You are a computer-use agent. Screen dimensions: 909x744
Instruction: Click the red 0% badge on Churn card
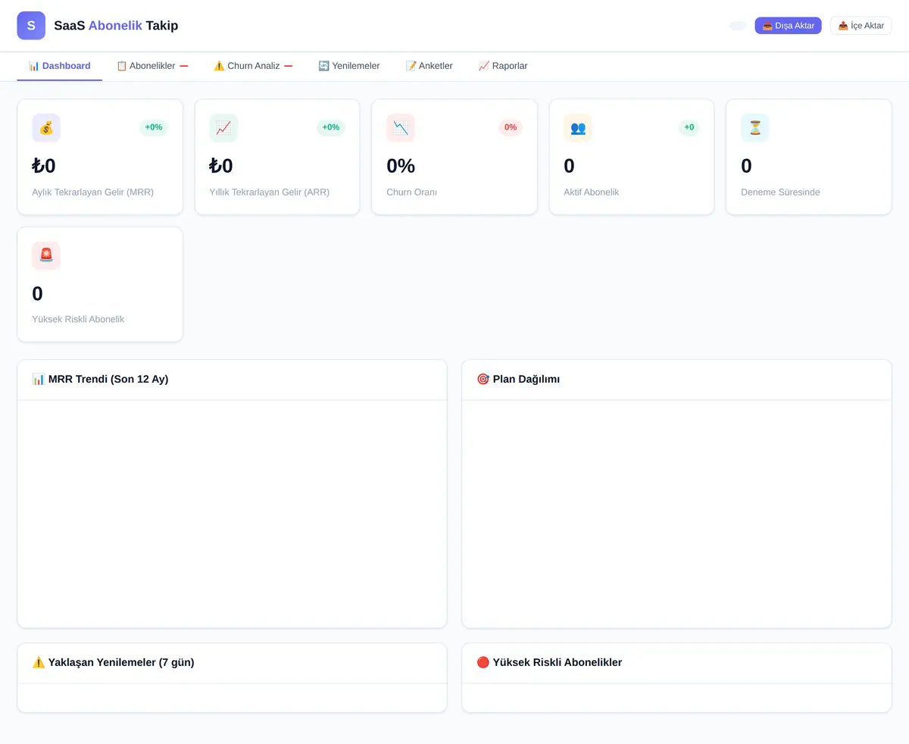pos(511,127)
